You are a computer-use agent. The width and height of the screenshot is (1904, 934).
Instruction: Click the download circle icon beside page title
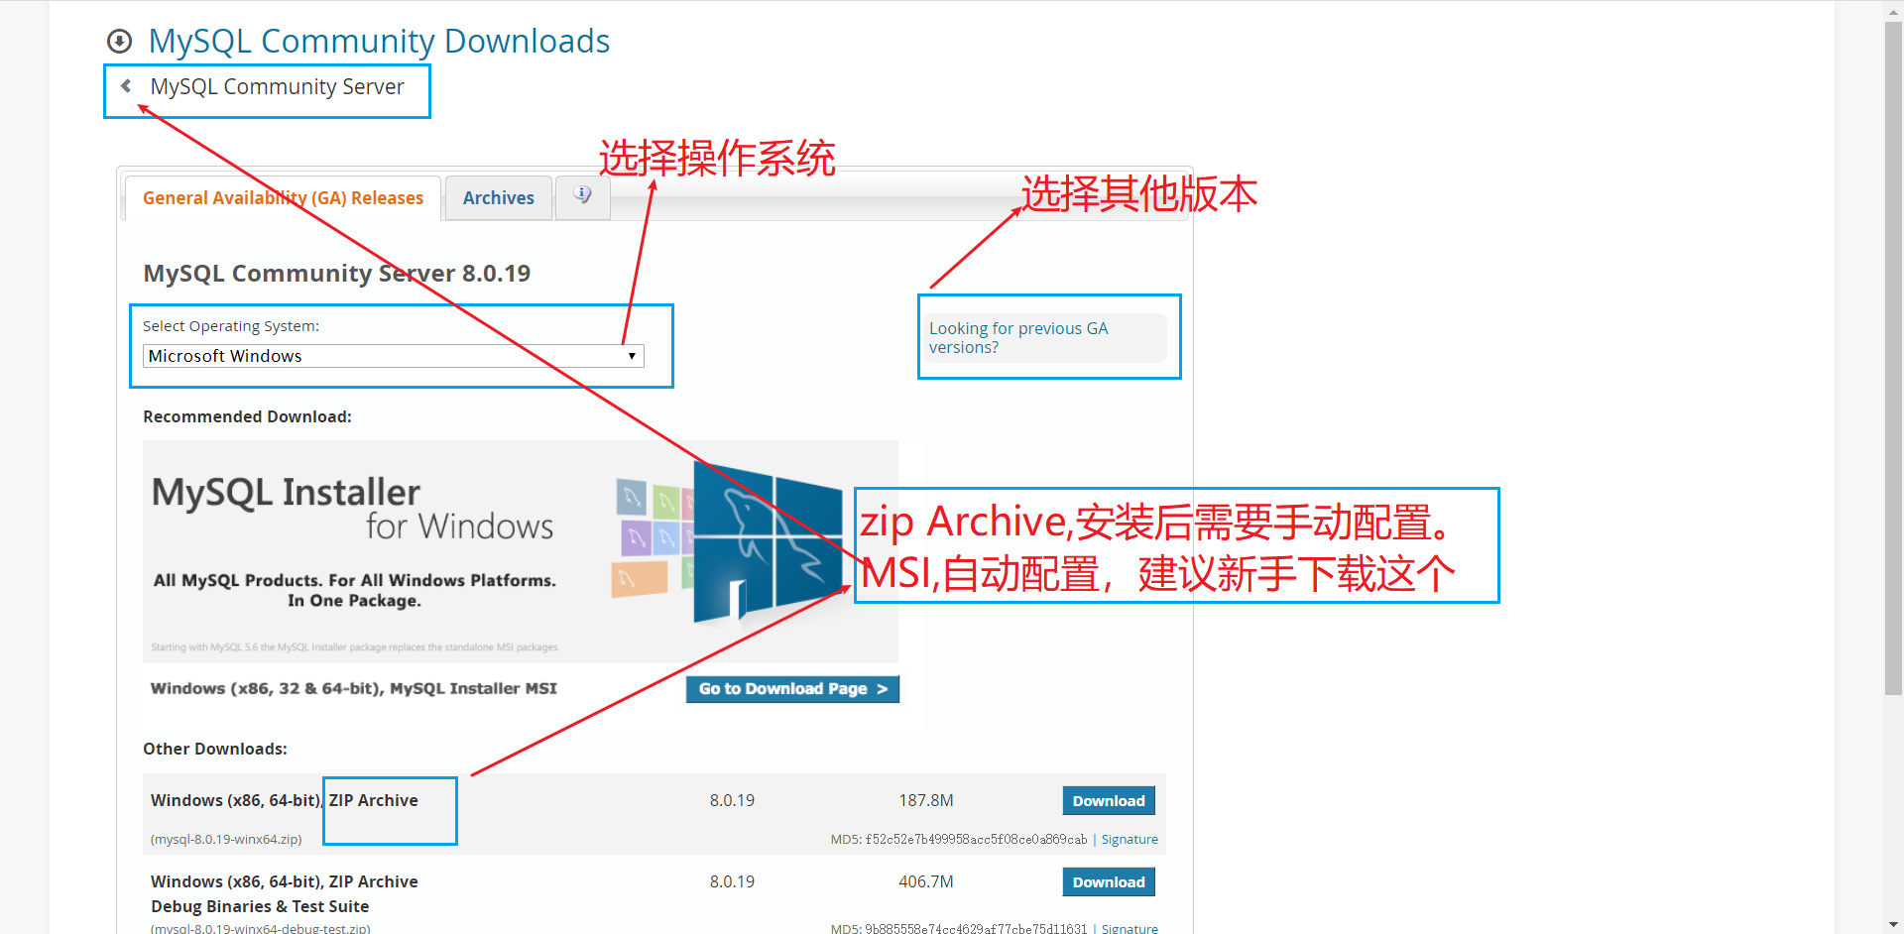pos(120,42)
